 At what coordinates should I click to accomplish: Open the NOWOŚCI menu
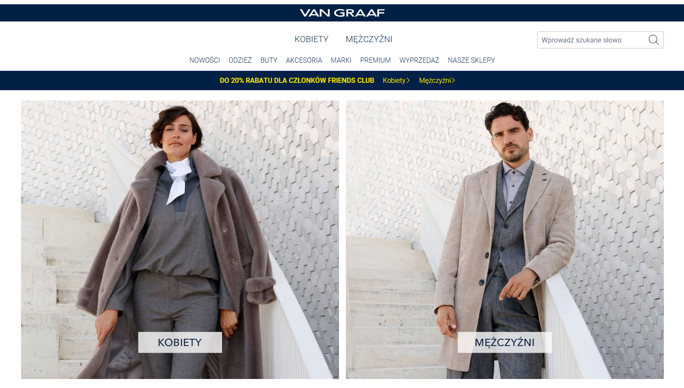click(205, 60)
